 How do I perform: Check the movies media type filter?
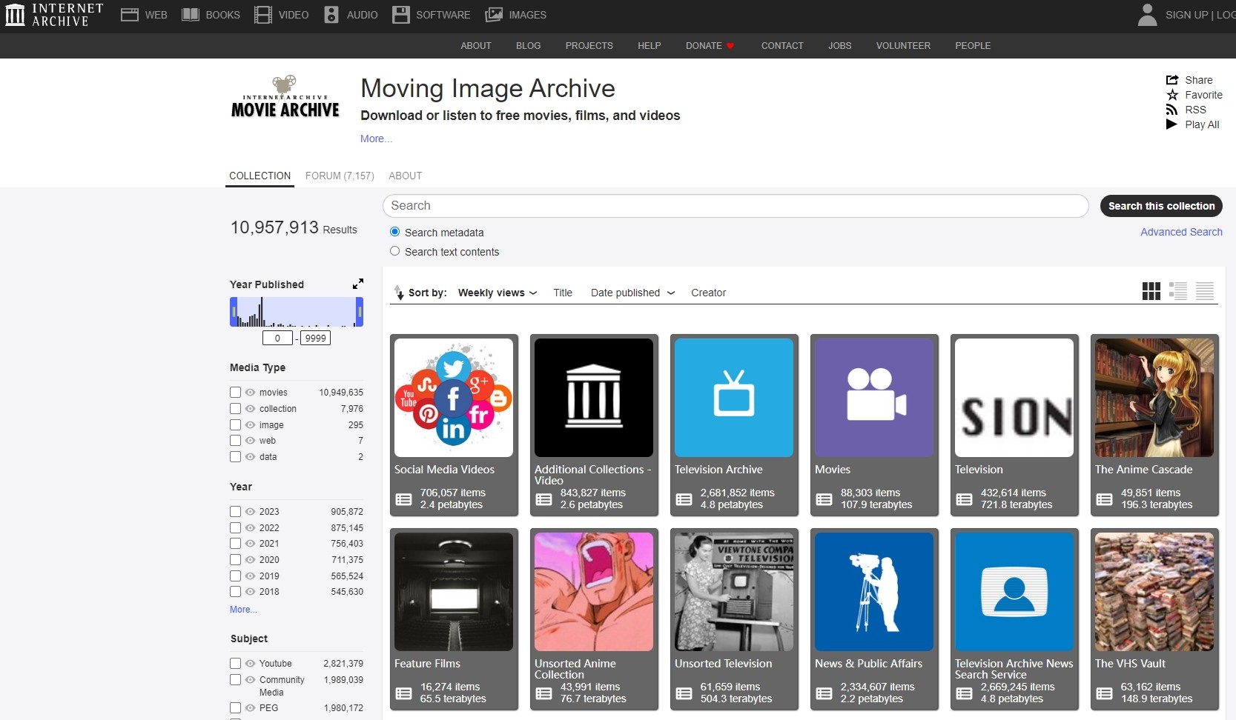236,392
